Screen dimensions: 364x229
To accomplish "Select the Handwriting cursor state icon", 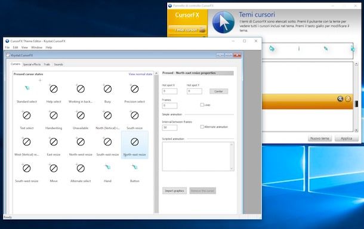I will tap(54, 115).
